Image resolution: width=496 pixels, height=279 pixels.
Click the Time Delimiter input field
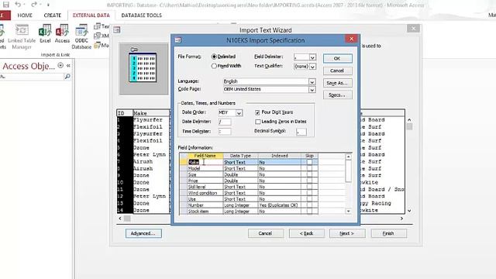point(225,131)
